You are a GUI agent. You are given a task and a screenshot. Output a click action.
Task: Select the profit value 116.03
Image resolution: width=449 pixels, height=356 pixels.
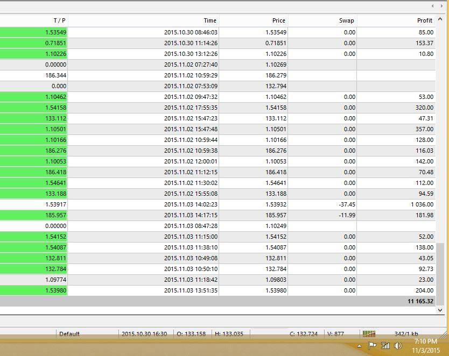(x=425, y=151)
